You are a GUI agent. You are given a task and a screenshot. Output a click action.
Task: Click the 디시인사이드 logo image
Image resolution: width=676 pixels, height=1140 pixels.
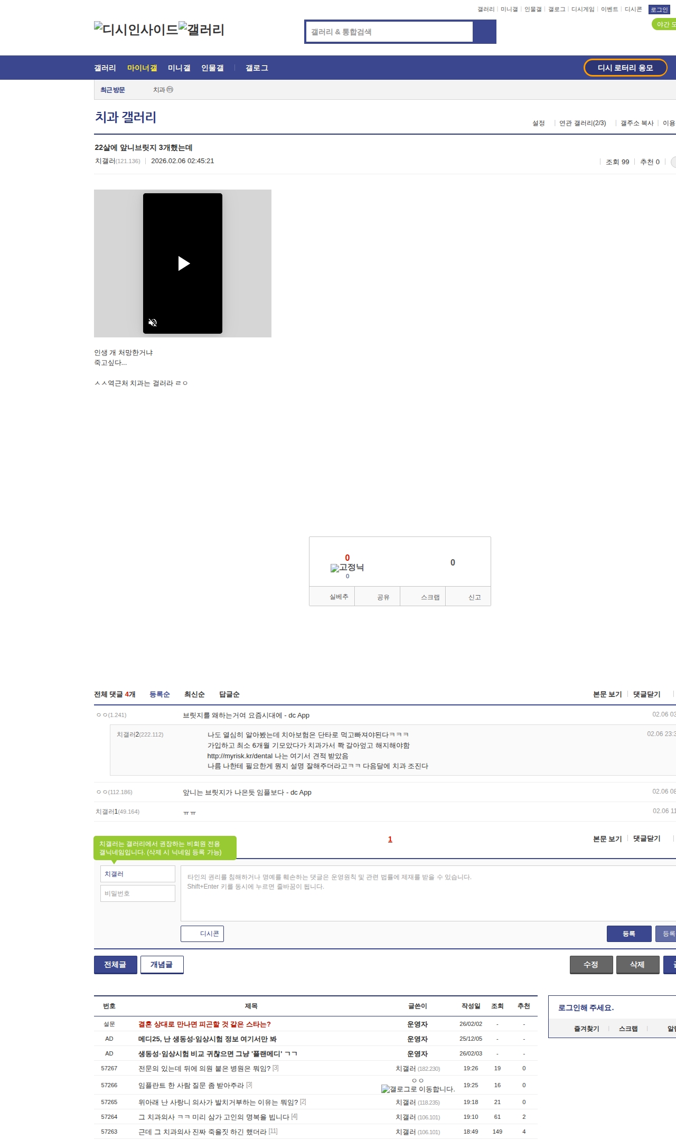tap(136, 29)
